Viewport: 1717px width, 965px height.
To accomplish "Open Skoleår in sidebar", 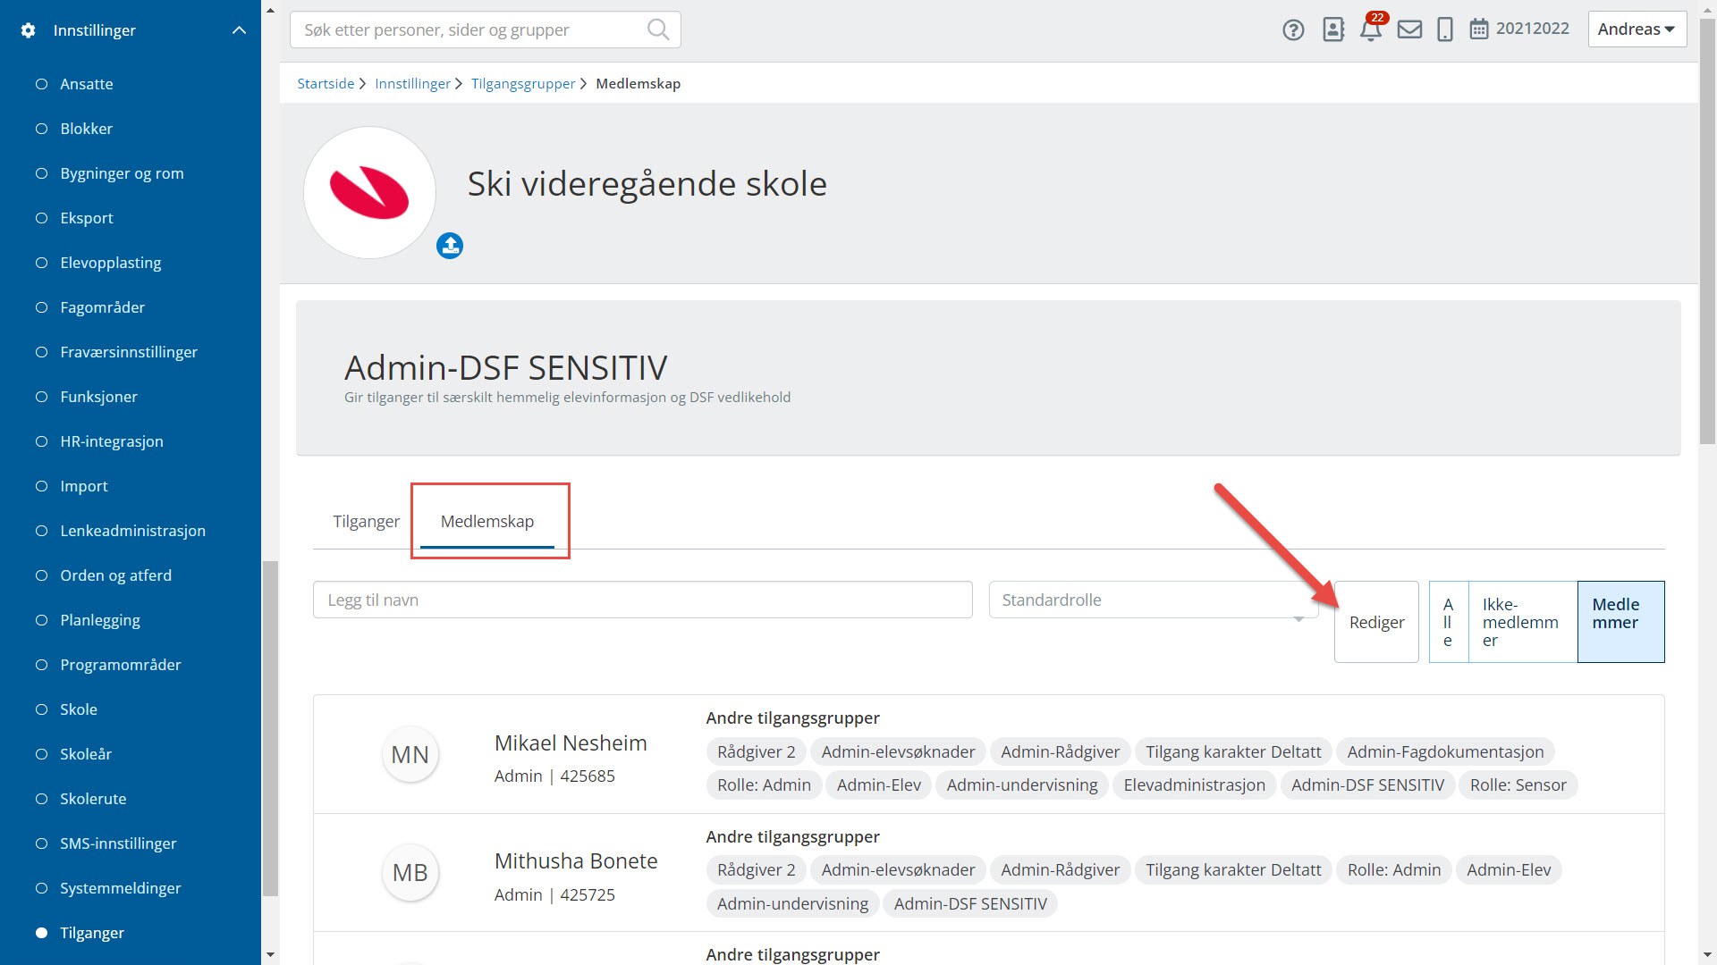I will tap(86, 754).
